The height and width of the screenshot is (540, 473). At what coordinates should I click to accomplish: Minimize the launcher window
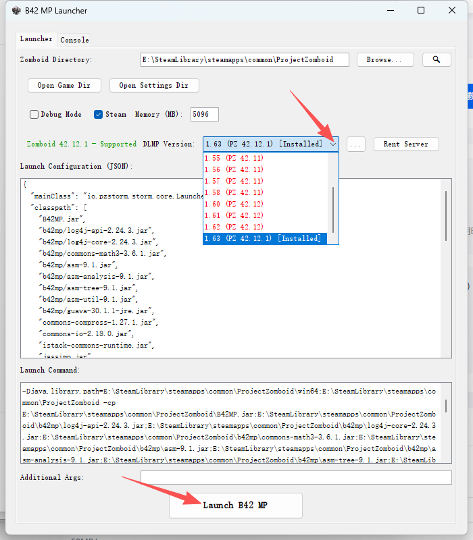(x=390, y=11)
